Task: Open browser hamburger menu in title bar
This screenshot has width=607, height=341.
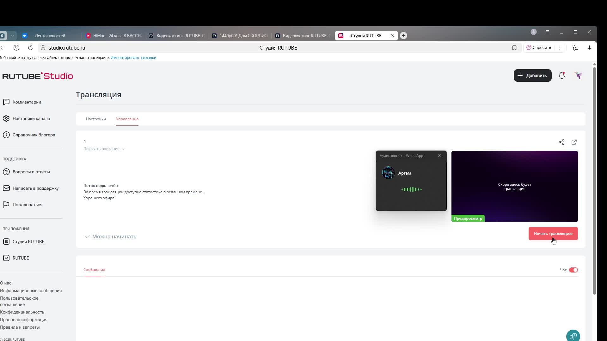Action: [x=548, y=32]
